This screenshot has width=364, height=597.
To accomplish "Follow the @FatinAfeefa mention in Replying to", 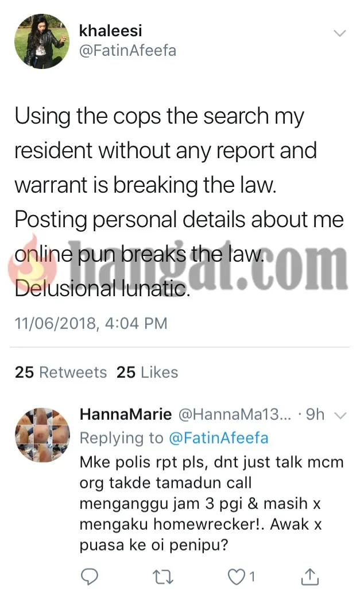I will click(218, 438).
